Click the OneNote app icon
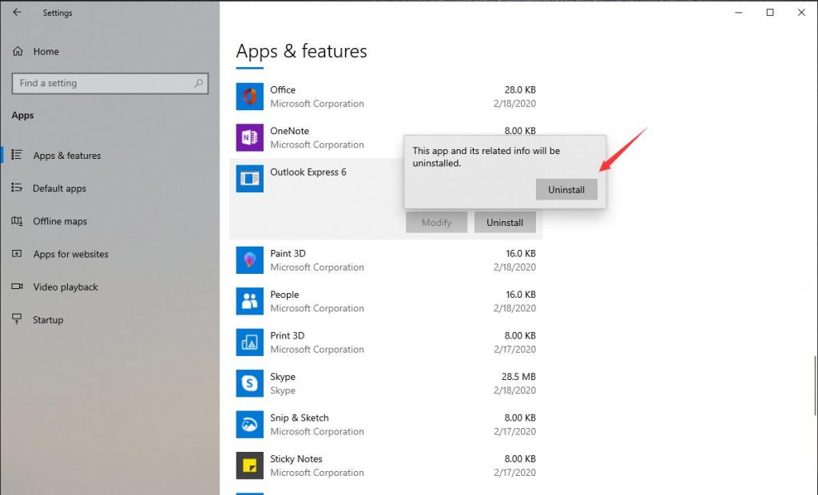Image resolution: width=818 pixels, height=495 pixels. pyautogui.click(x=249, y=137)
